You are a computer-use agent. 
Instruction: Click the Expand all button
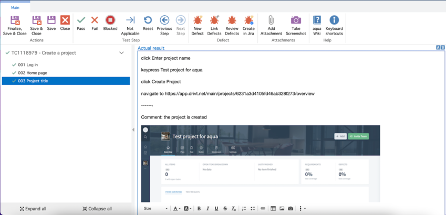coord(33,209)
